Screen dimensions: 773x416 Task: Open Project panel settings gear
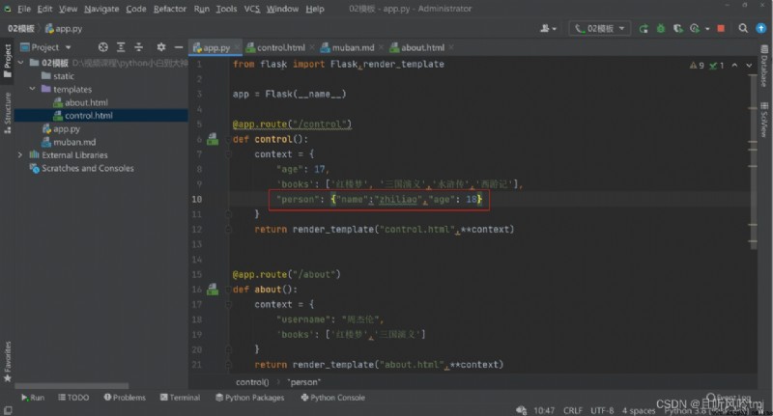[x=161, y=47]
